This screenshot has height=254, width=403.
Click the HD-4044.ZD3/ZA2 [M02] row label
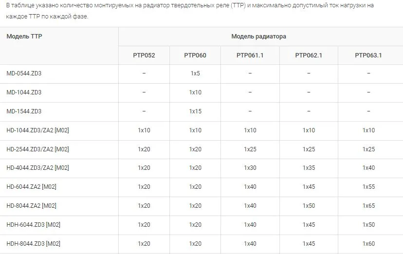point(37,168)
